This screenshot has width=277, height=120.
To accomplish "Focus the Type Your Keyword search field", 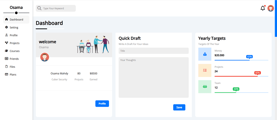I will pos(56,8).
